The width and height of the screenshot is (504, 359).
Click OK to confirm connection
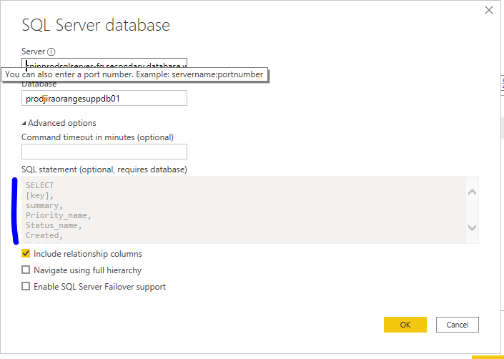point(405,325)
